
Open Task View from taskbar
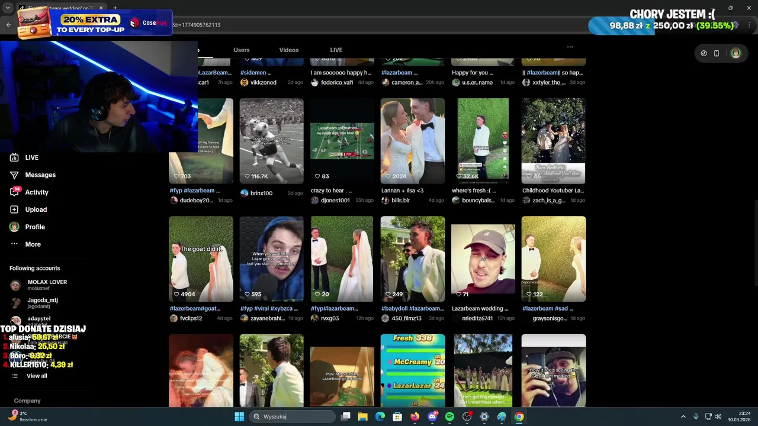click(346, 417)
